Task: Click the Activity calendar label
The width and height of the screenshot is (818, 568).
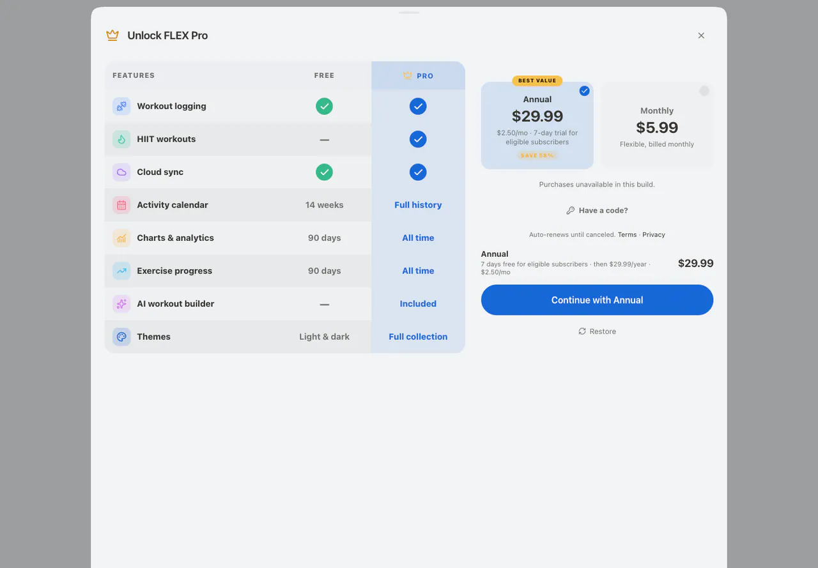Action: [x=173, y=205]
